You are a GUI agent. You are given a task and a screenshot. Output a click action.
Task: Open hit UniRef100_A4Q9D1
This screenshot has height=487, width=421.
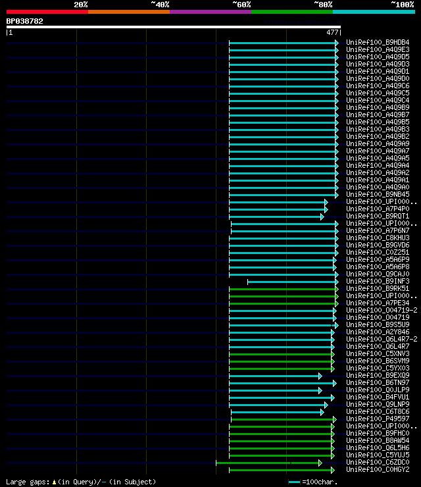coord(378,72)
